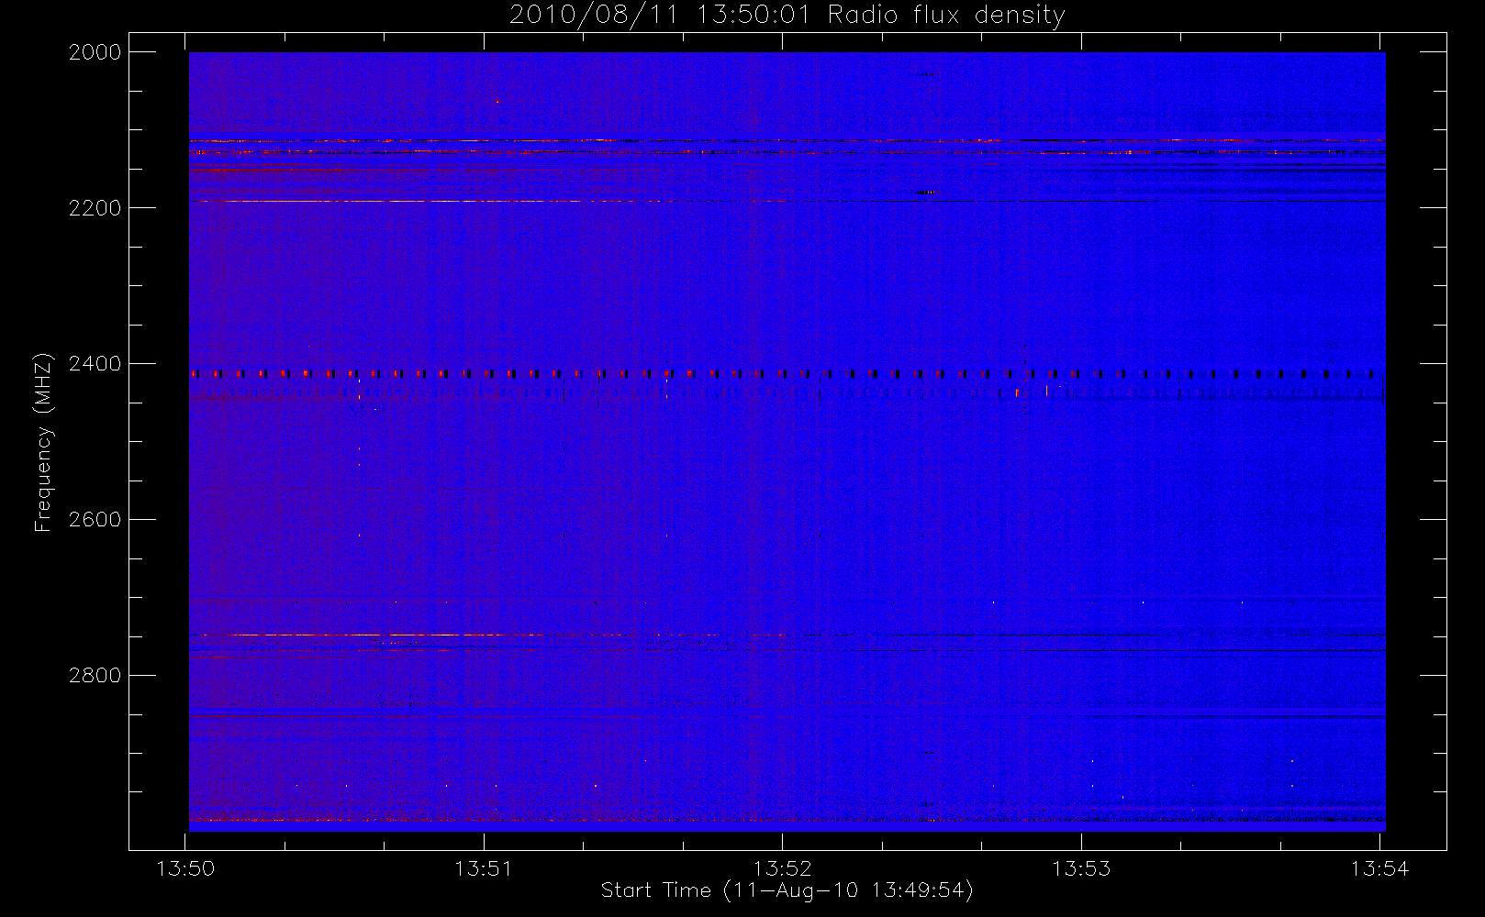The image size is (1485, 917).
Task: Click the 2200 frequency tick label
Action: (95, 208)
